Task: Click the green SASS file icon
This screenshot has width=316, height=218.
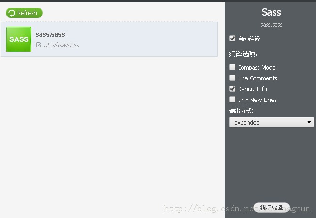Action: coord(18,39)
